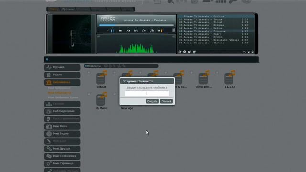Open the Мое Видео sidebar section
This screenshot has height=172, width=306.
(x=62, y=134)
